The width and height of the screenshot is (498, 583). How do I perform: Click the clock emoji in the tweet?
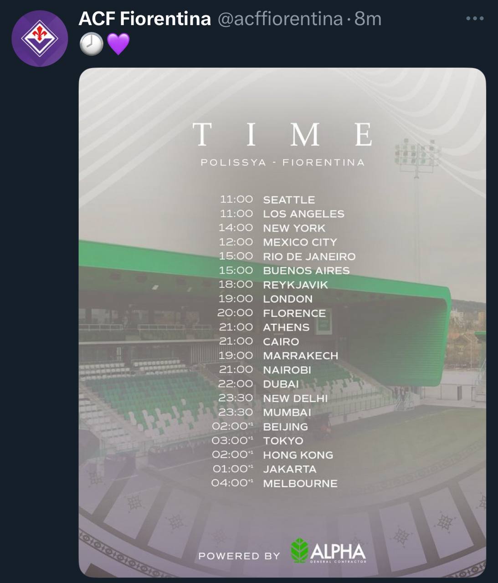[x=92, y=44]
